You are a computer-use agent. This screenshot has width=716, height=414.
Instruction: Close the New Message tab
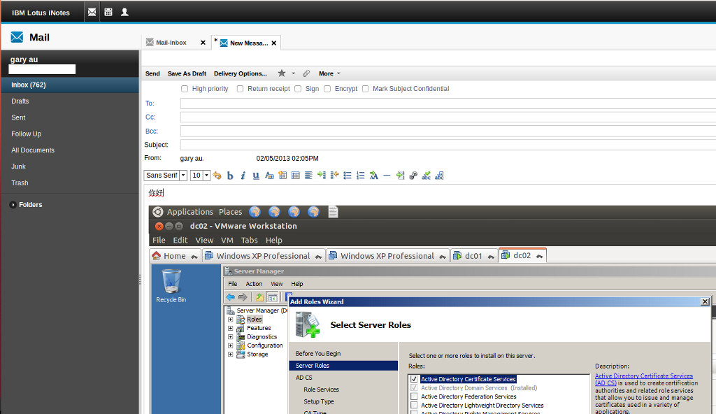pyautogui.click(x=274, y=43)
